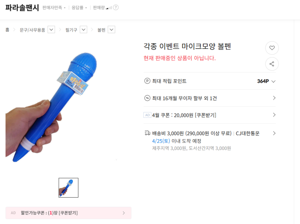Click 할인가능쿠폰 쿠폰받기 banner
This screenshot has height=224, width=300.
[68, 213]
